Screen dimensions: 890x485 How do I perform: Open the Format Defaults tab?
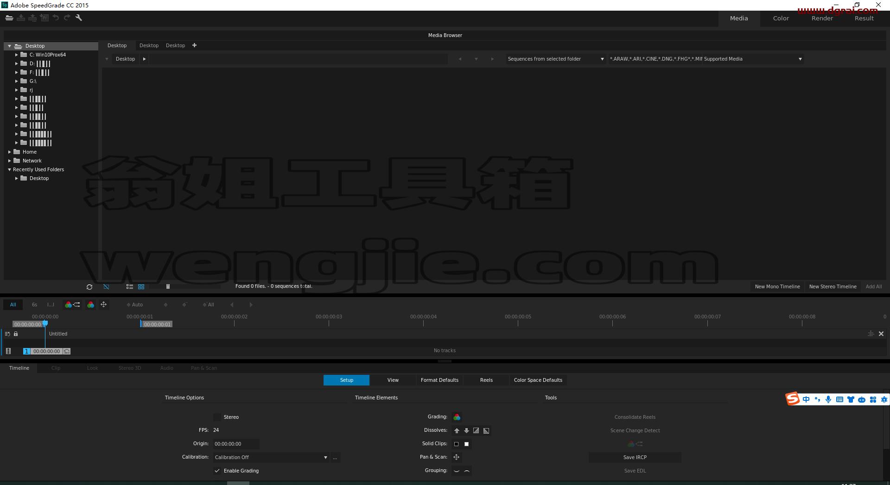tap(439, 380)
